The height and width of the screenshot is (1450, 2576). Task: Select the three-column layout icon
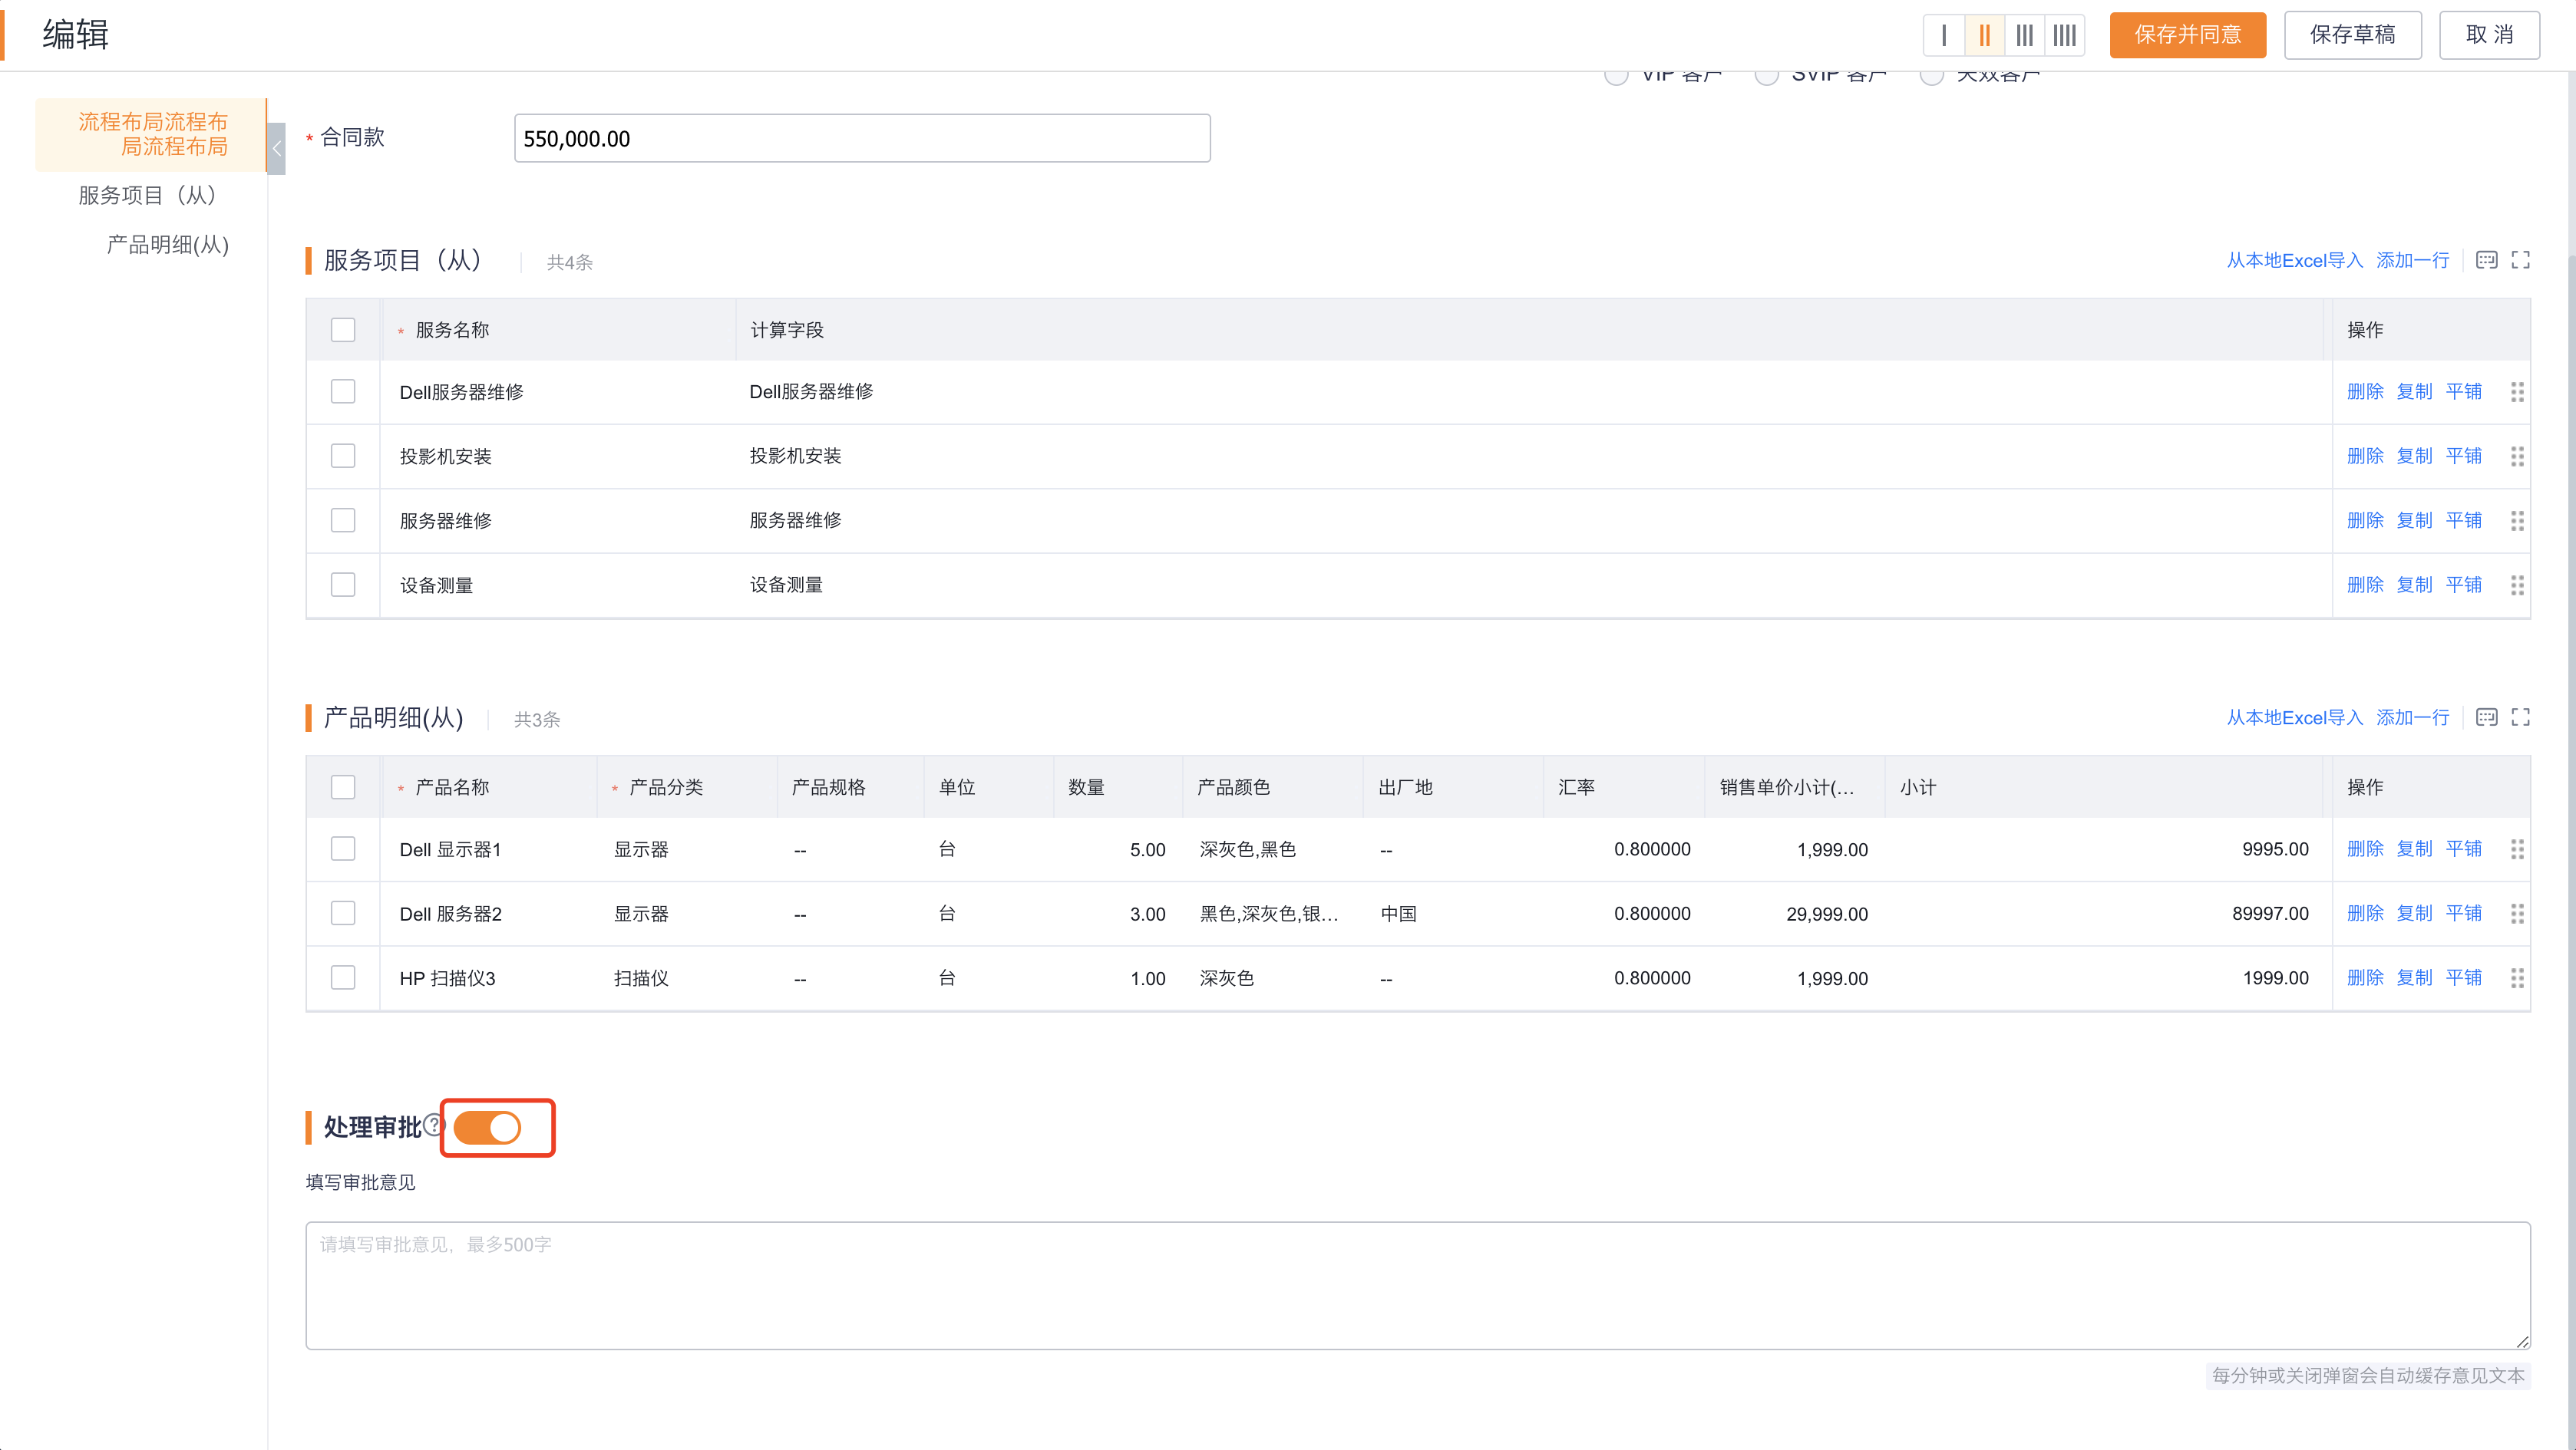click(2024, 35)
